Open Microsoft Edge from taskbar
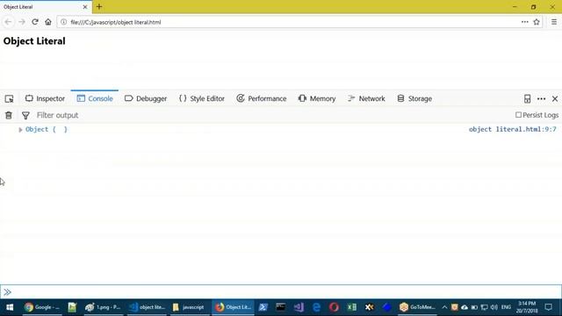Image resolution: width=562 pixels, height=316 pixels. tap(316, 307)
